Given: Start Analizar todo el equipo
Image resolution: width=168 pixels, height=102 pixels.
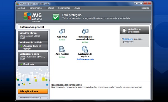Looking at the screenshot, I should (33, 47).
